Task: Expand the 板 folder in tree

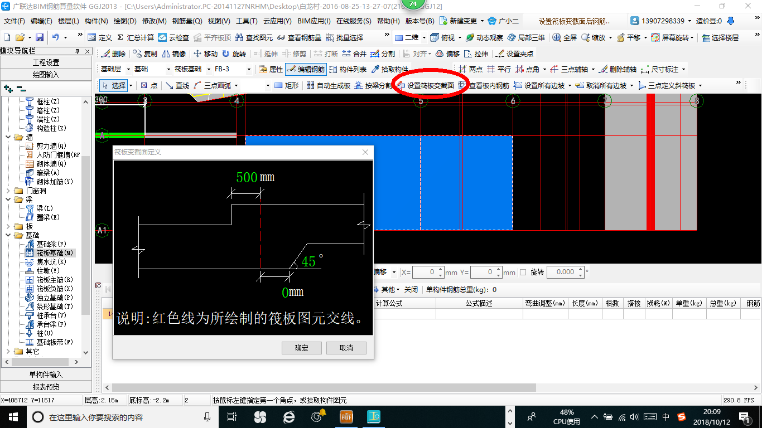Action: (x=8, y=226)
